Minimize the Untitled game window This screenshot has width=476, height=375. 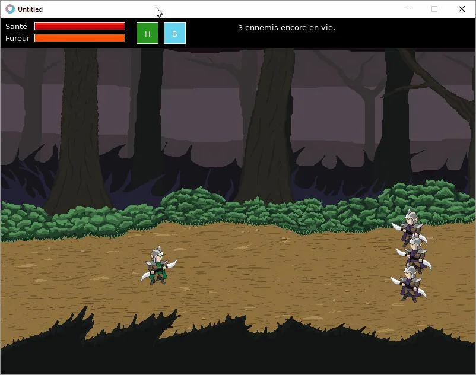tap(408, 9)
